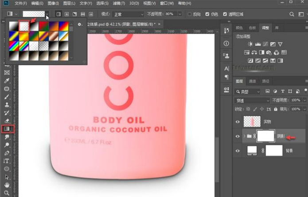The height and width of the screenshot is (197, 308).
Task: Select the Zoom tool in the left toolbar
Action: click(x=7, y=193)
